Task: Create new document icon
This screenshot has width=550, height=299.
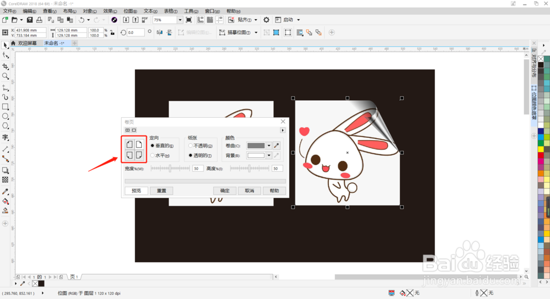Action: [5, 20]
